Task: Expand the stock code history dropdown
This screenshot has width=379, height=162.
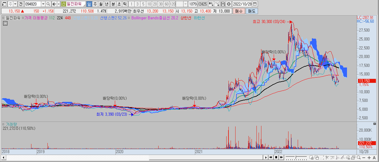Action: tap(43, 4)
